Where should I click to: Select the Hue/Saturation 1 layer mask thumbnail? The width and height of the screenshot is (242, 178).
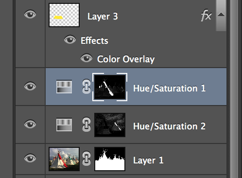click(110, 87)
